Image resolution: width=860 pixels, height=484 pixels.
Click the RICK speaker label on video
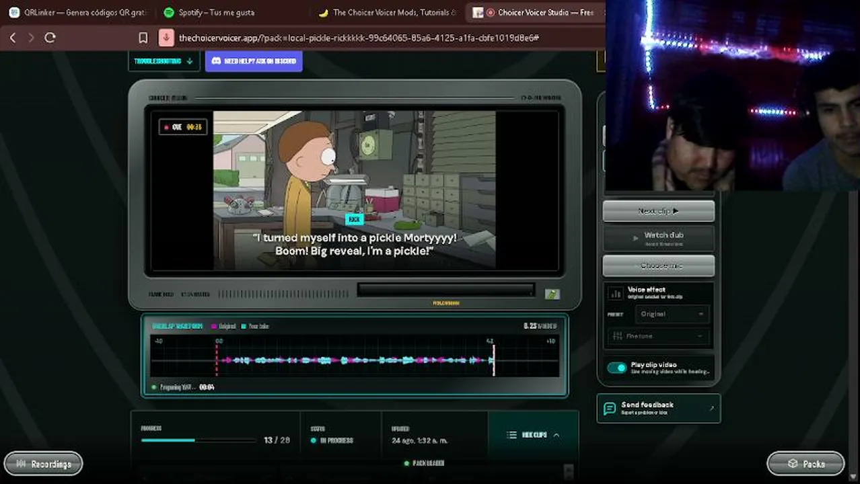[x=354, y=219]
